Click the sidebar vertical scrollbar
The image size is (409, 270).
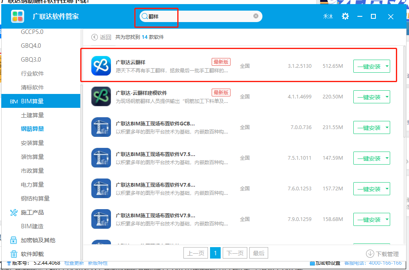click(x=81, y=172)
